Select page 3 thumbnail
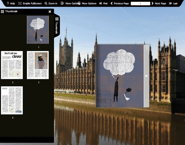The height and width of the screenshot is (145, 185). pos(38,65)
